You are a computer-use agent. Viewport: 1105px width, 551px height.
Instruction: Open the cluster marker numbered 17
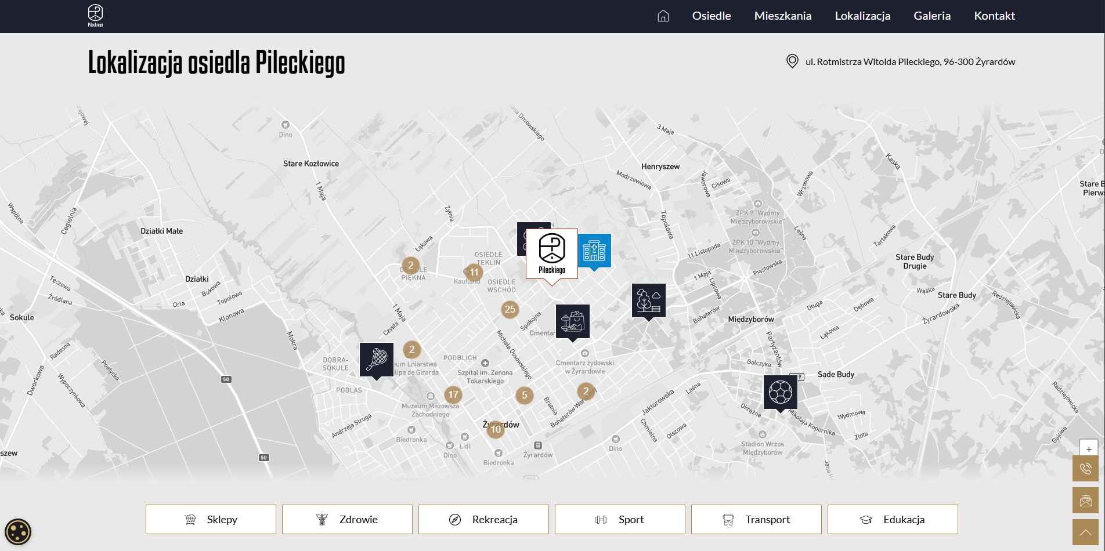tap(453, 394)
